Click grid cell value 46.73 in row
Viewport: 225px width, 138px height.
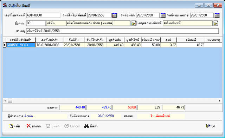click(x=191, y=45)
